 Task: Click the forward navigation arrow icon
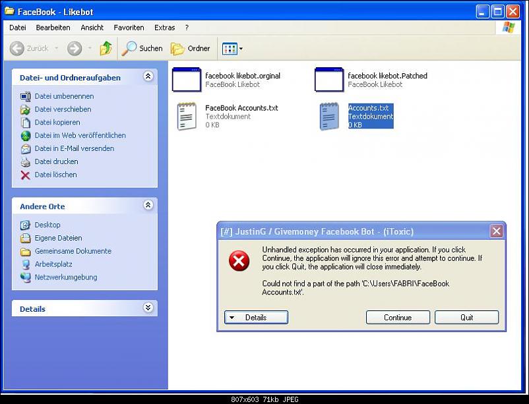coord(75,49)
